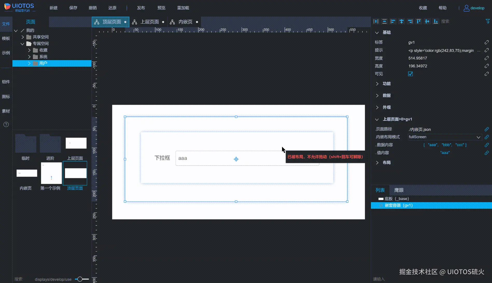The height and width of the screenshot is (283, 492).
Task: Click 预览 in top toolbar
Action: (161, 8)
